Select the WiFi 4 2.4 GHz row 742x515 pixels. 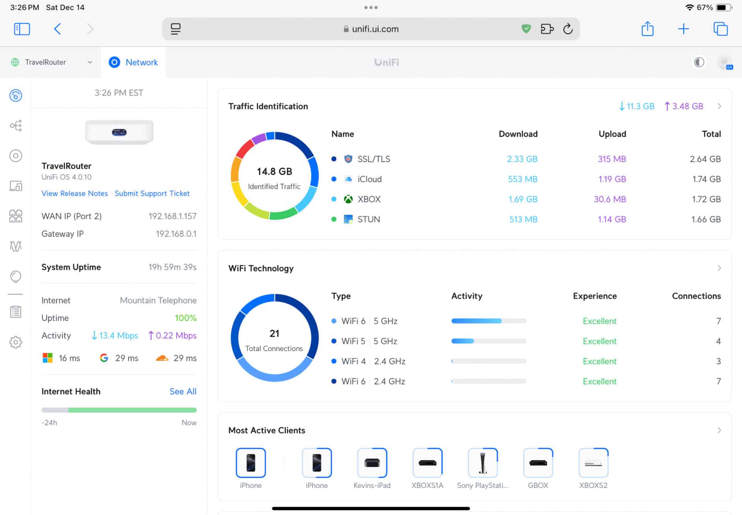[x=526, y=361]
